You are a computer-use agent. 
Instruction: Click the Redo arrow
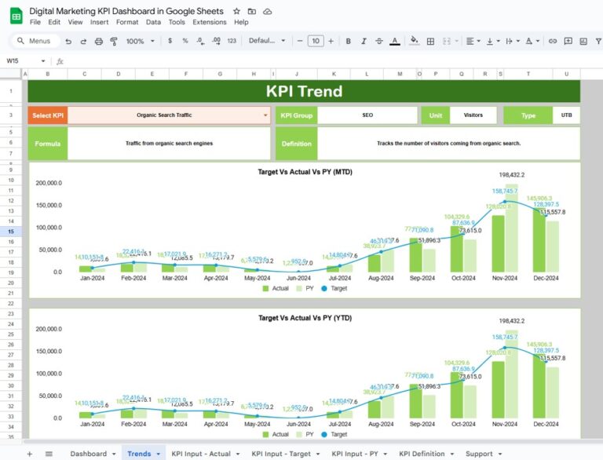[83, 41]
